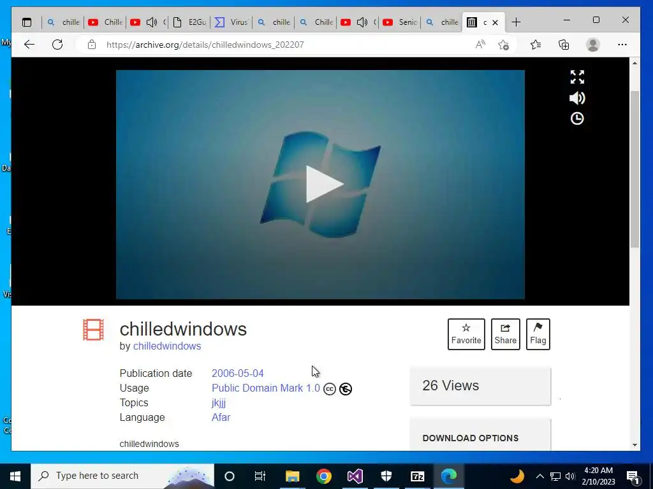Go back in the Edge browser
This screenshot has width=653, height=489.
pyautogui.click(x=29, y=45)
